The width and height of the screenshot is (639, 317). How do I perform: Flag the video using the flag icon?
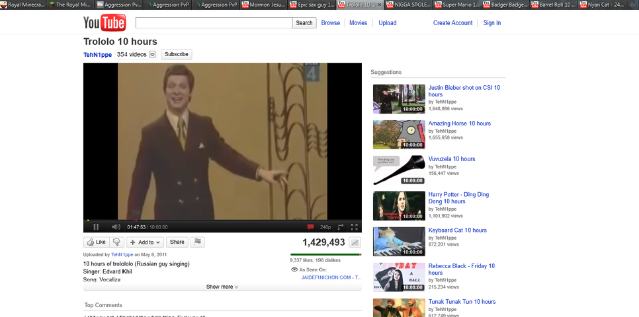click(x=197, y=242)
